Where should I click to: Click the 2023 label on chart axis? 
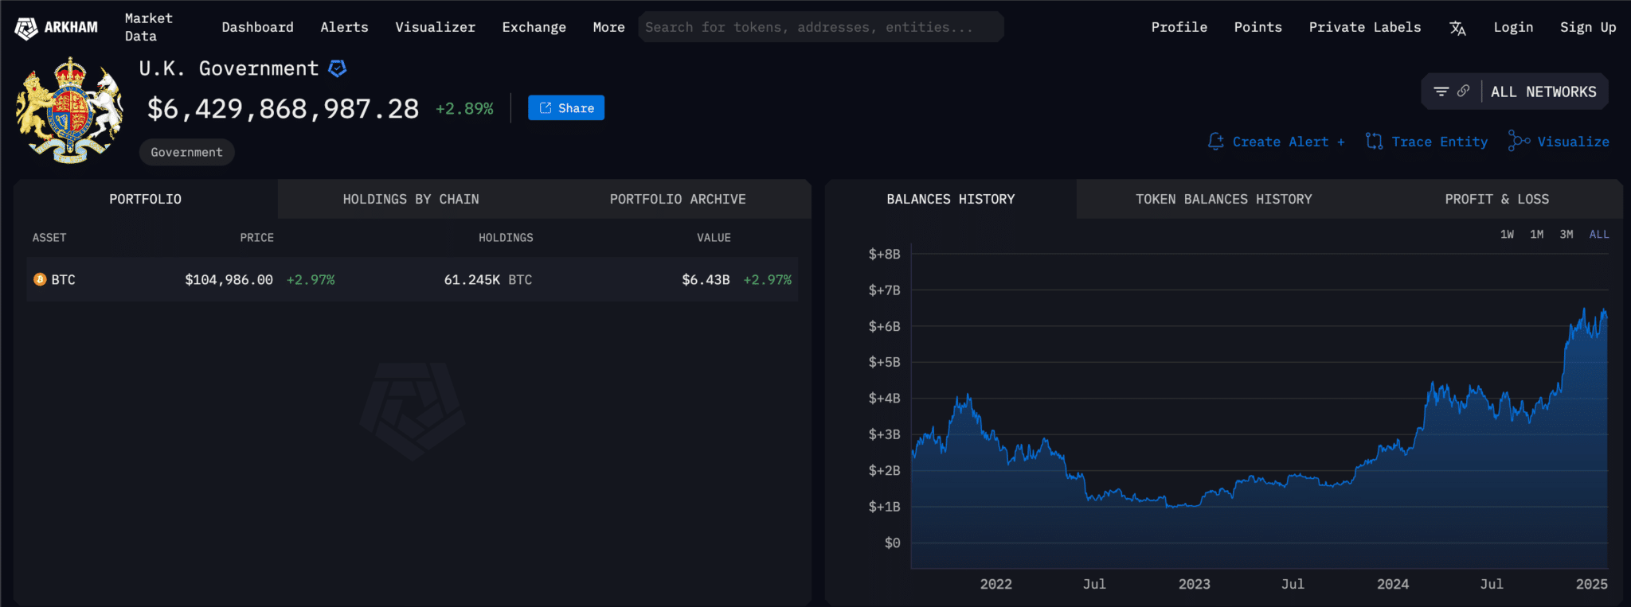point(1194,584)
